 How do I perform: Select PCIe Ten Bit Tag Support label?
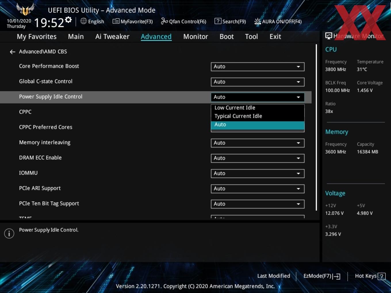click(49, 203)
